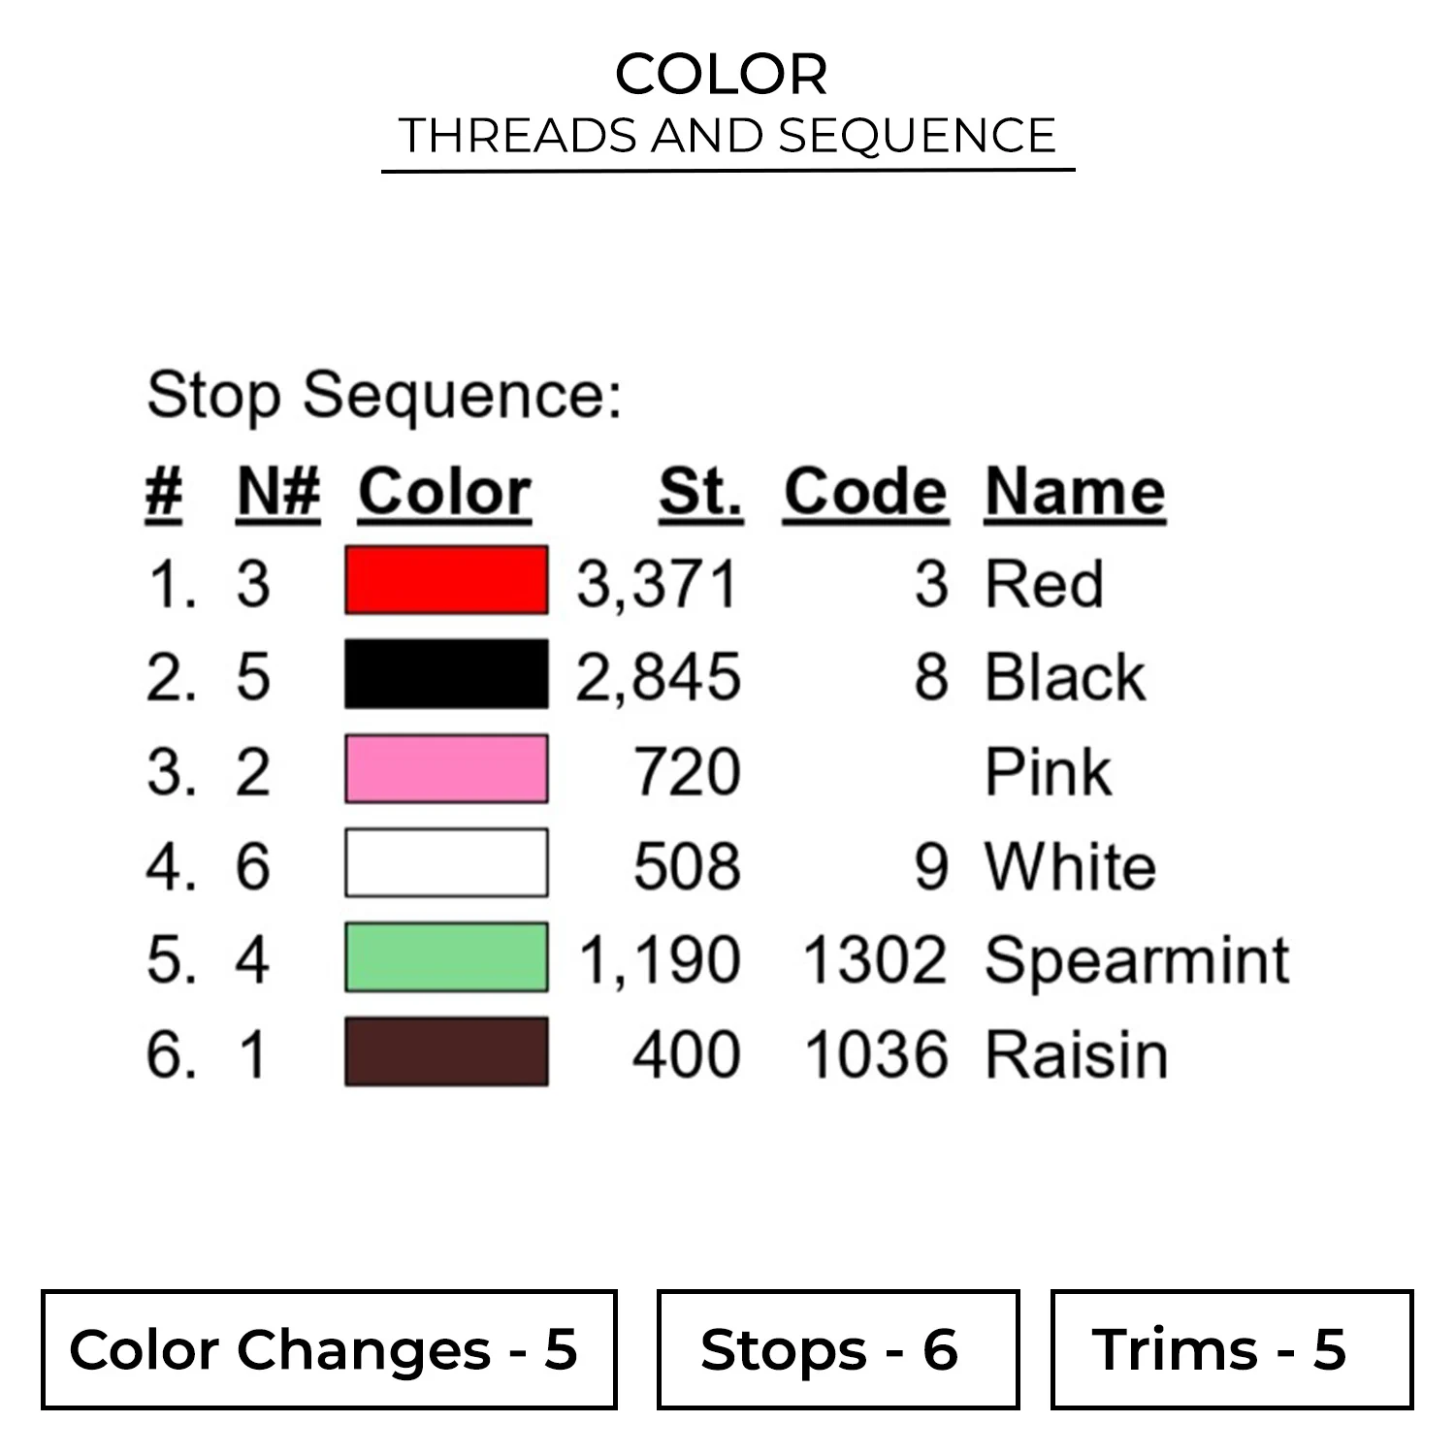Pick the pink color swatch
This screenshot has width=1455, height=1455.
coord(446,769)
